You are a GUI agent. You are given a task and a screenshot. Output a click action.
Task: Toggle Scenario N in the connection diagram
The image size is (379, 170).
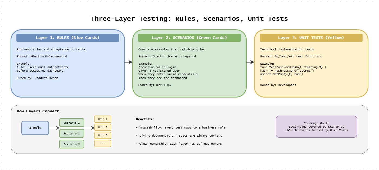pyautogui.click(x=71, y=144)
